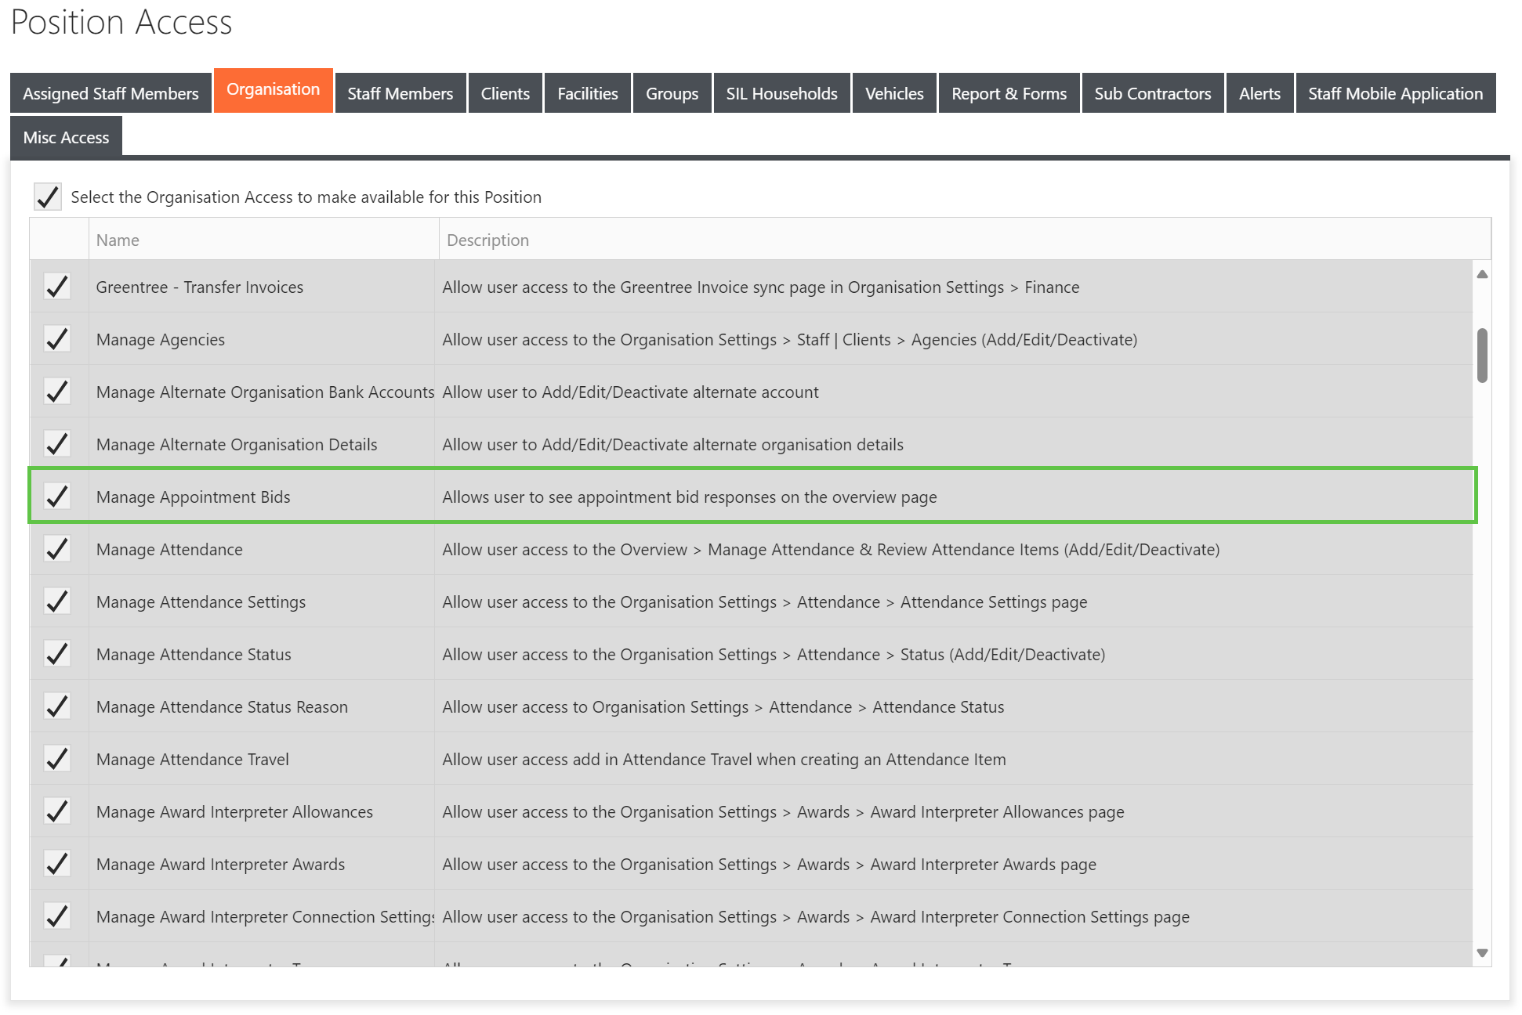Click the 'Select the Organisation Access' label text

tap(306, 197)
